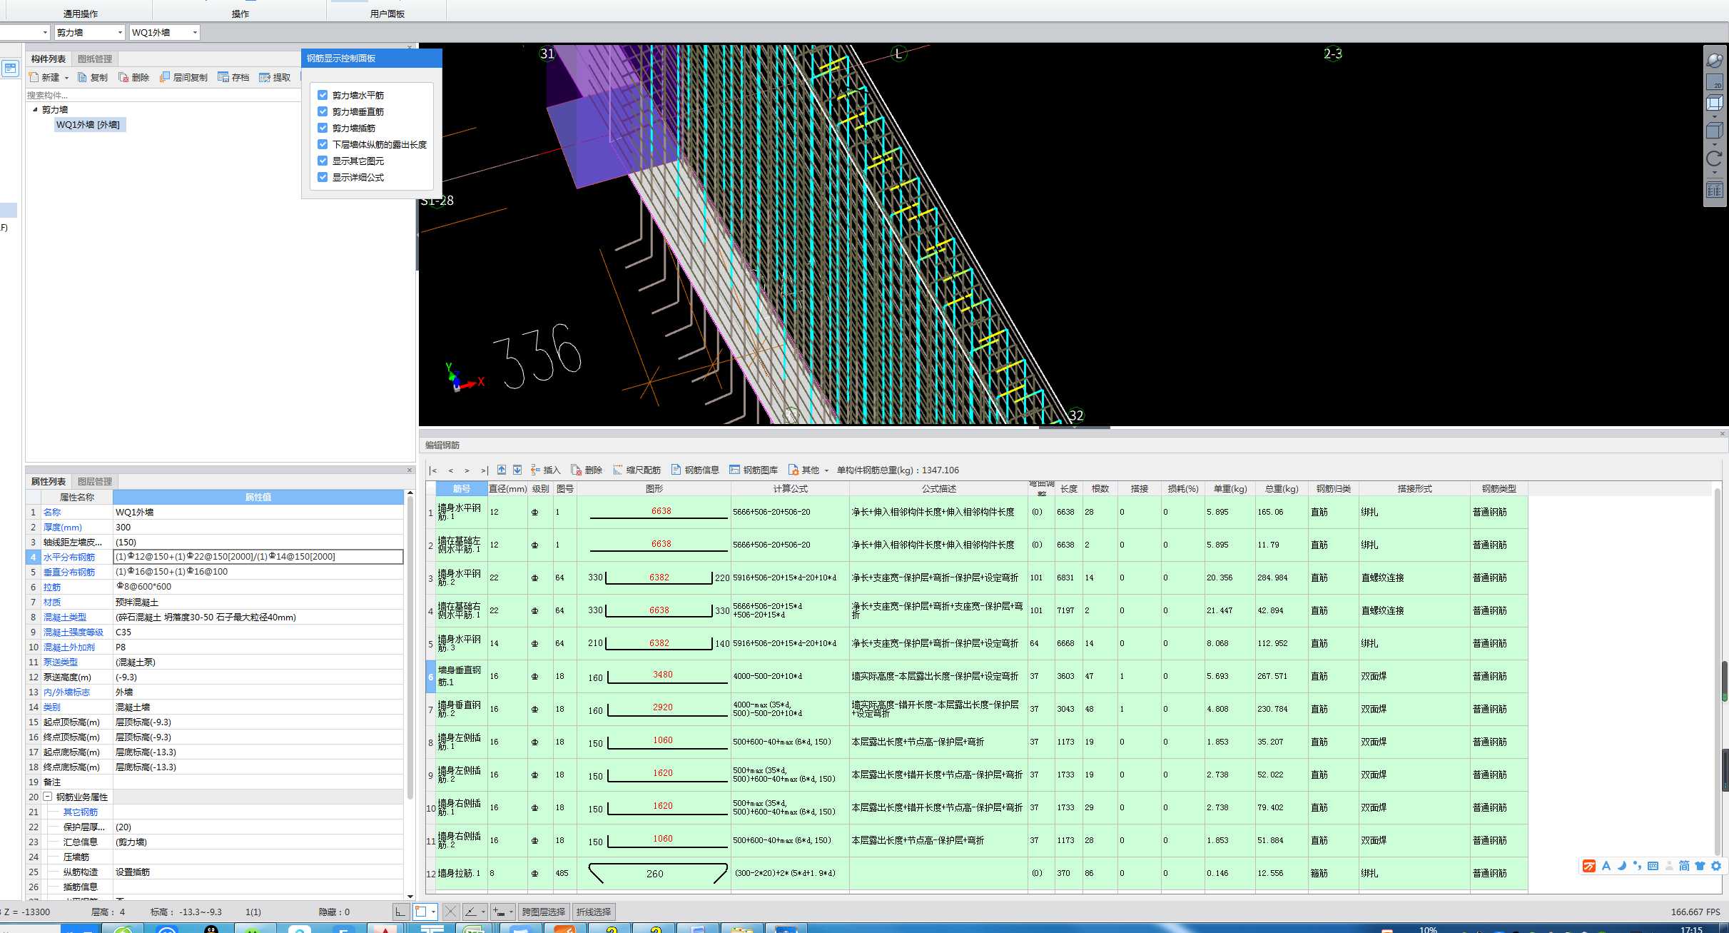Viewport: 1729px width, 933px height.
Task: Open the 钢筋图库 library
Action: [754, 470]
